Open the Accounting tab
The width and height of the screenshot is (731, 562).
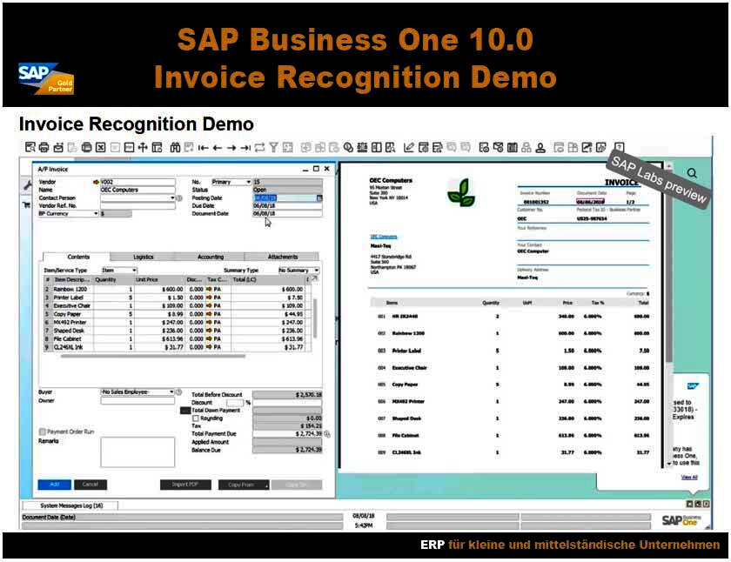click(211, 255)
